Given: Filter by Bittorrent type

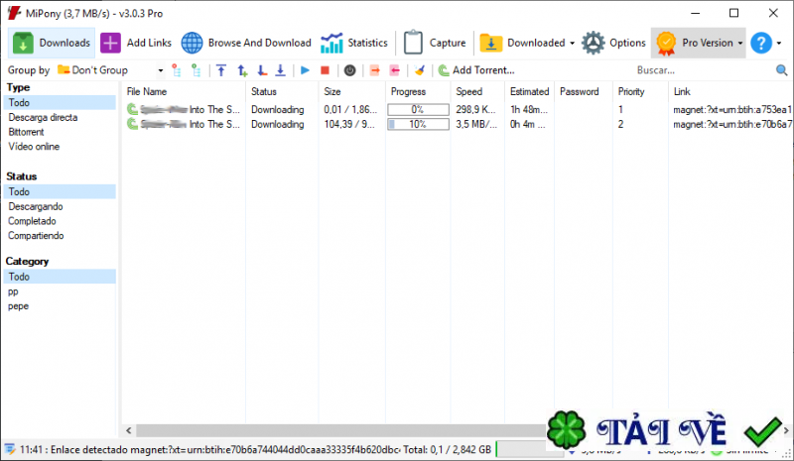Looking at the screenshot, I should [x=26, y=132].
